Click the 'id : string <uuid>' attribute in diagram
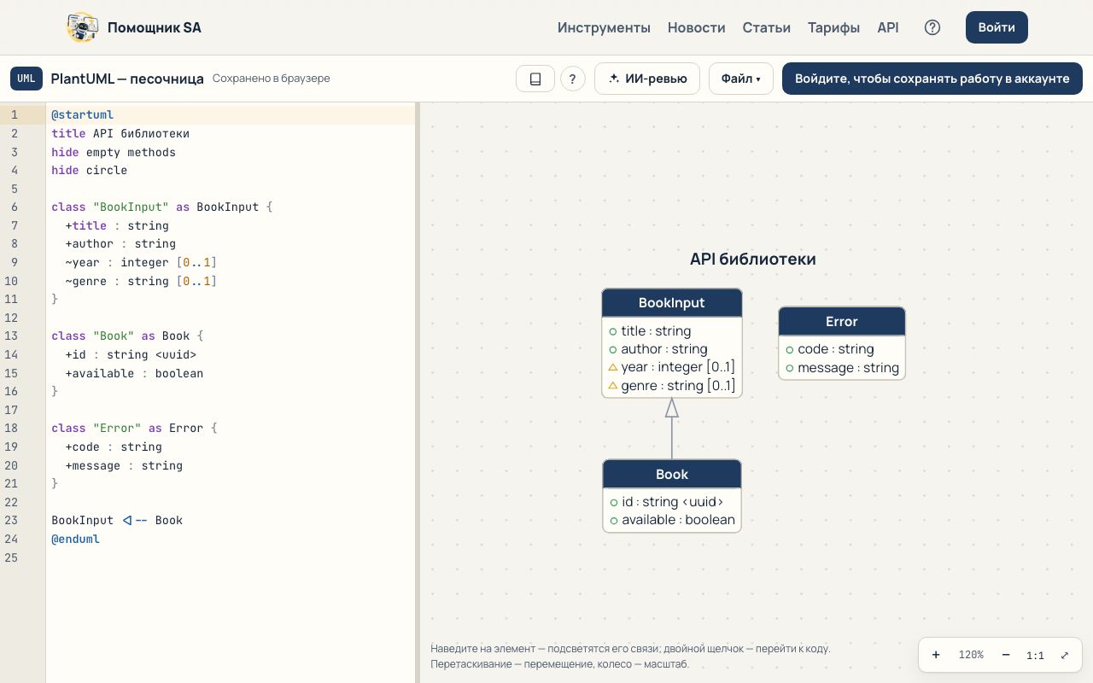 click(x=666, y=502)
